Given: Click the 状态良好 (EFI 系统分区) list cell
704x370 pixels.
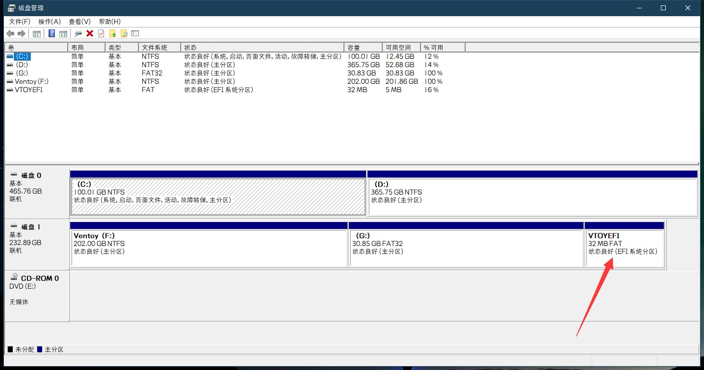Looking at the screenshot, I should pyautogui.click(x=219, y=90).
